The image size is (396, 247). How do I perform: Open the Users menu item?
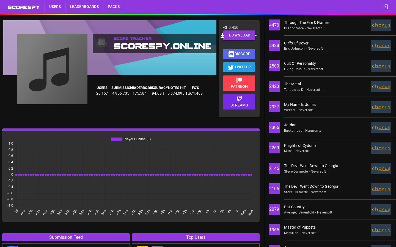[55, 7]
